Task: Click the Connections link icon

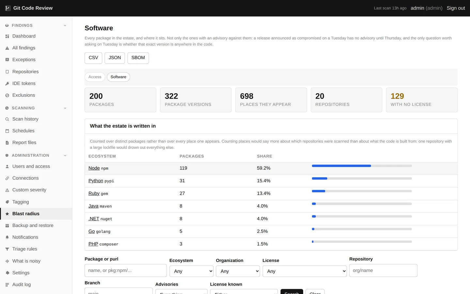Action: tap(7, 178)
